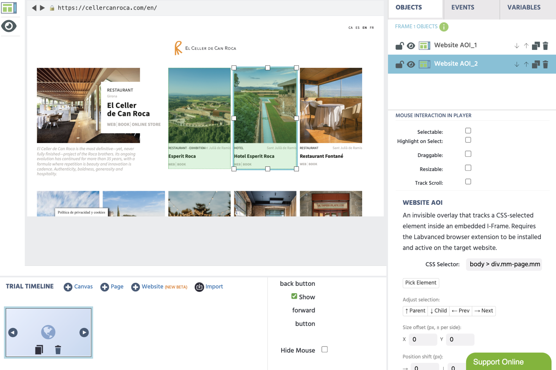Viewport: 556px width, 370px height.
Task: Adjust selection to Next sibling
Action: [484, 311]
